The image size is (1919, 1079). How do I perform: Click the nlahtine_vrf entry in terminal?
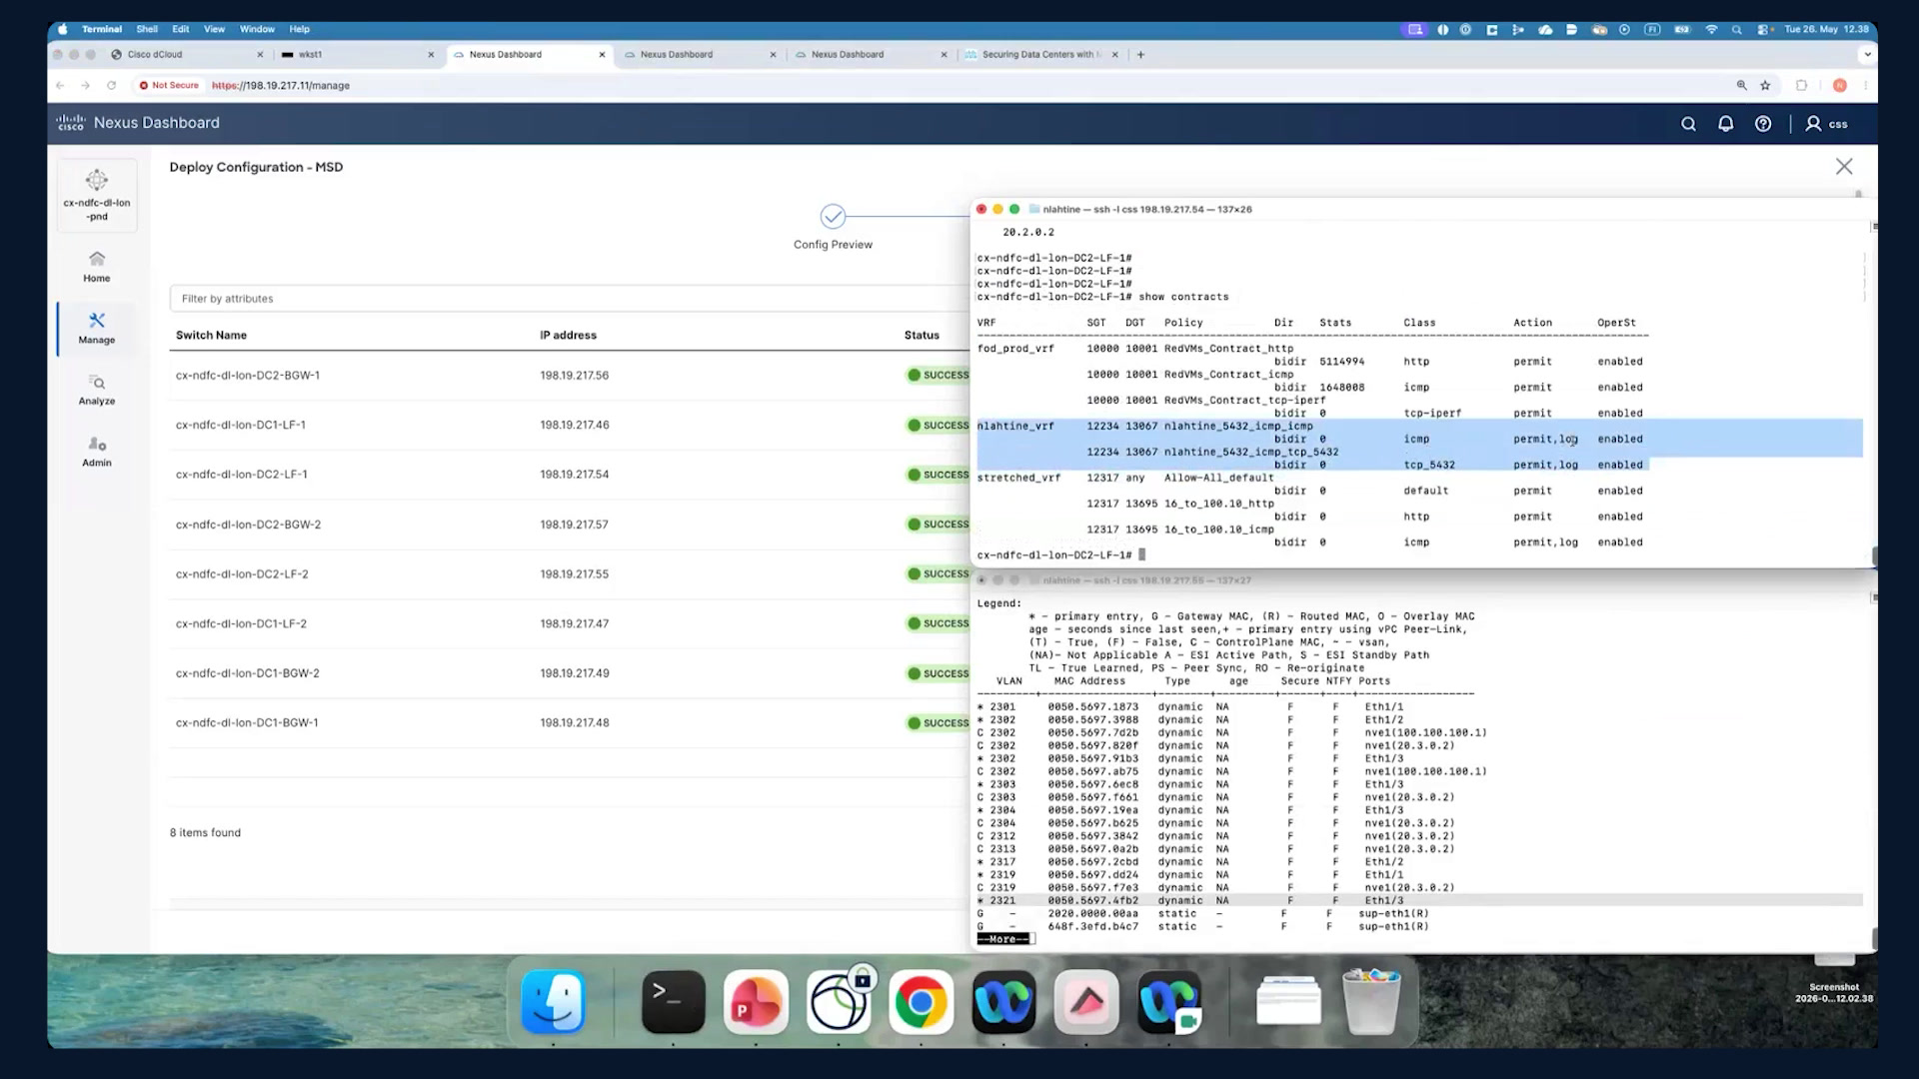pyautogui.click(x=1015, y=427)
